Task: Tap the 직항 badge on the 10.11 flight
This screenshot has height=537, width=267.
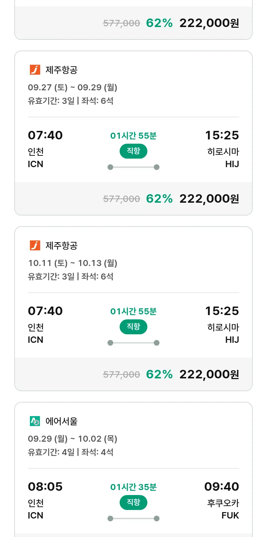Action: click(x=133, y=327)
